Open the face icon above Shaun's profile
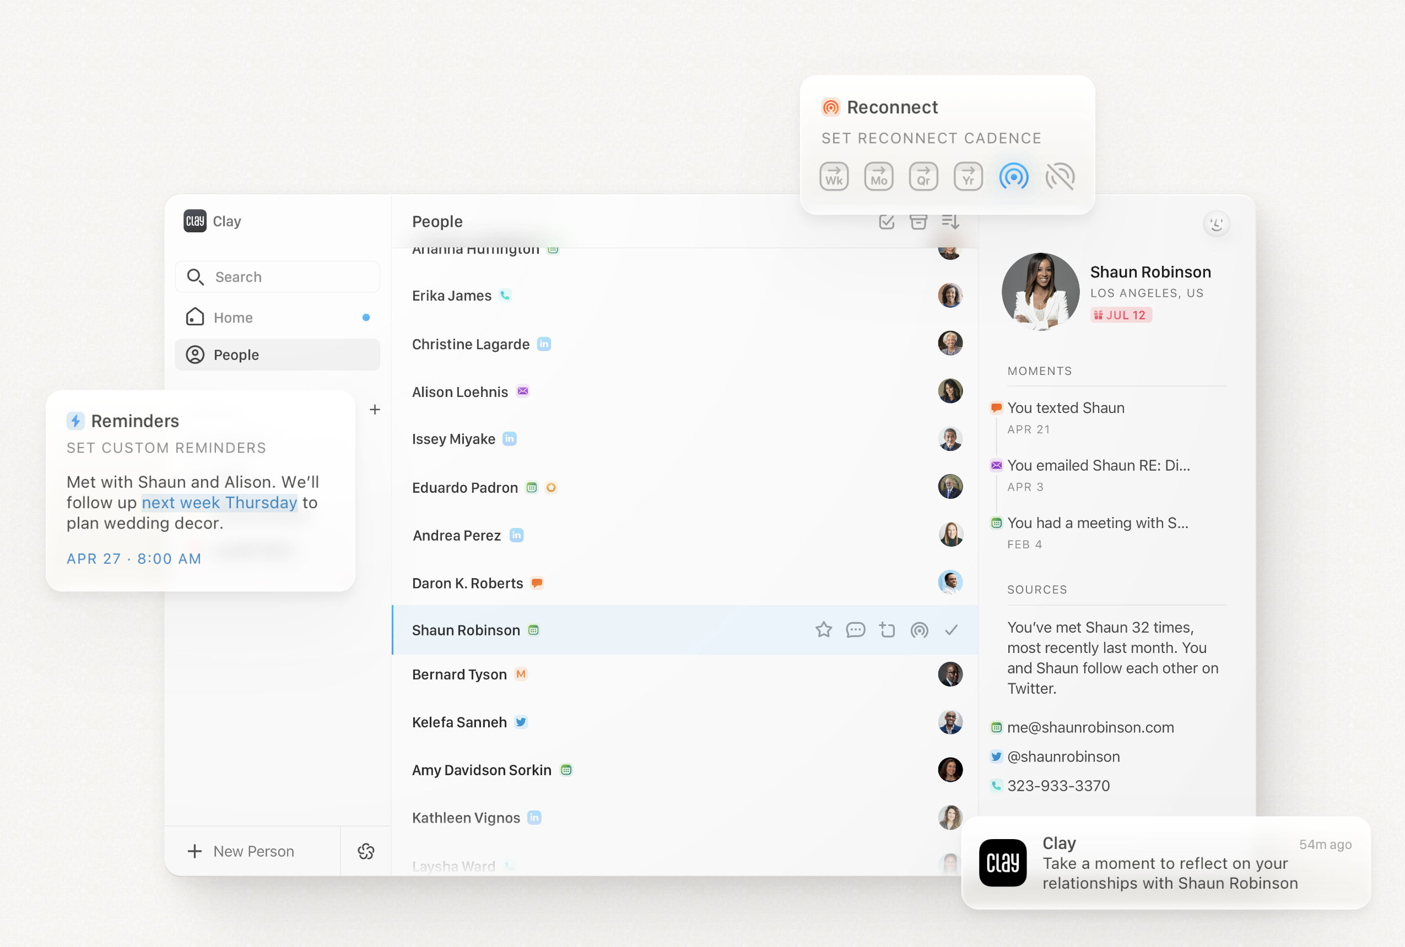Viewport: 1405px width, 947px height. pos(1217,224)
